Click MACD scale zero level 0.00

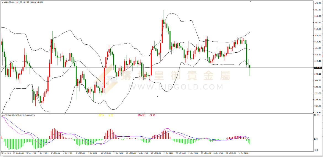click(x=316, y=139)
